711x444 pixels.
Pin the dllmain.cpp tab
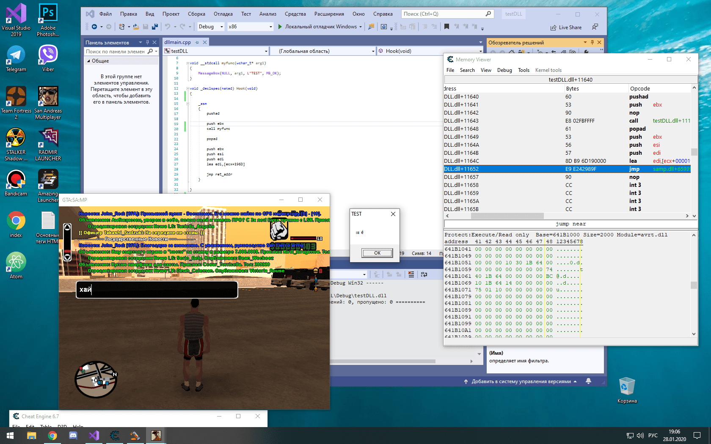tap(197, 42)
